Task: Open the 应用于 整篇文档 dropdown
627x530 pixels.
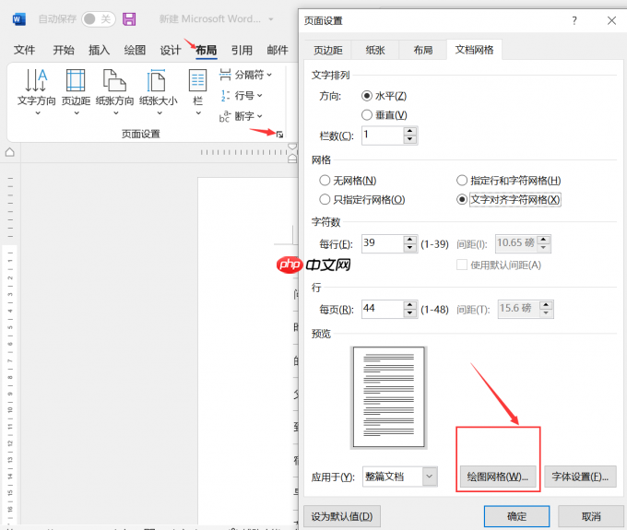Action: coord(400,477)
